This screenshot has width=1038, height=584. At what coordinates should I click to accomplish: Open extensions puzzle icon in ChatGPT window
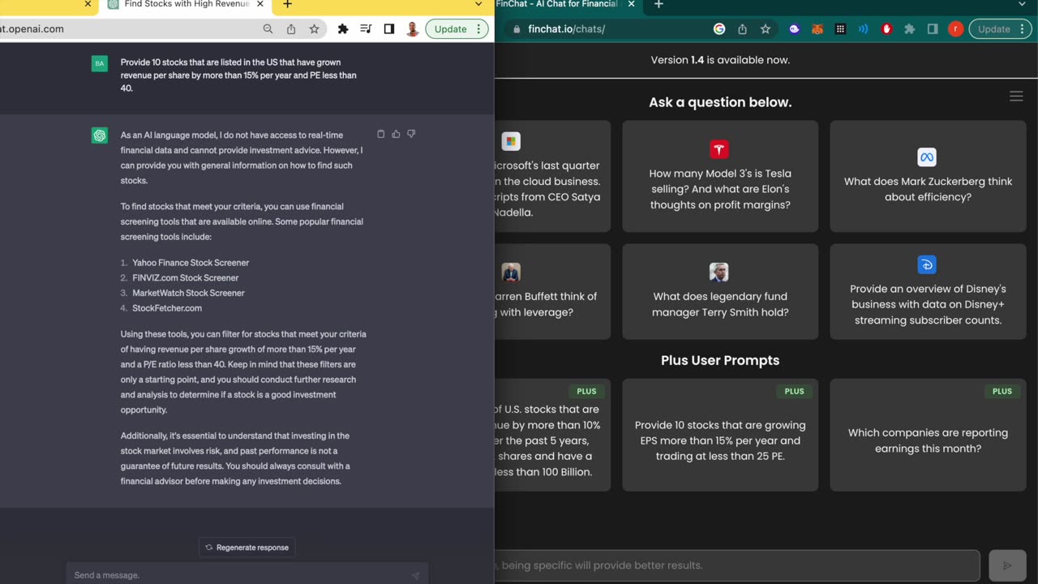[x=343, y=29]
